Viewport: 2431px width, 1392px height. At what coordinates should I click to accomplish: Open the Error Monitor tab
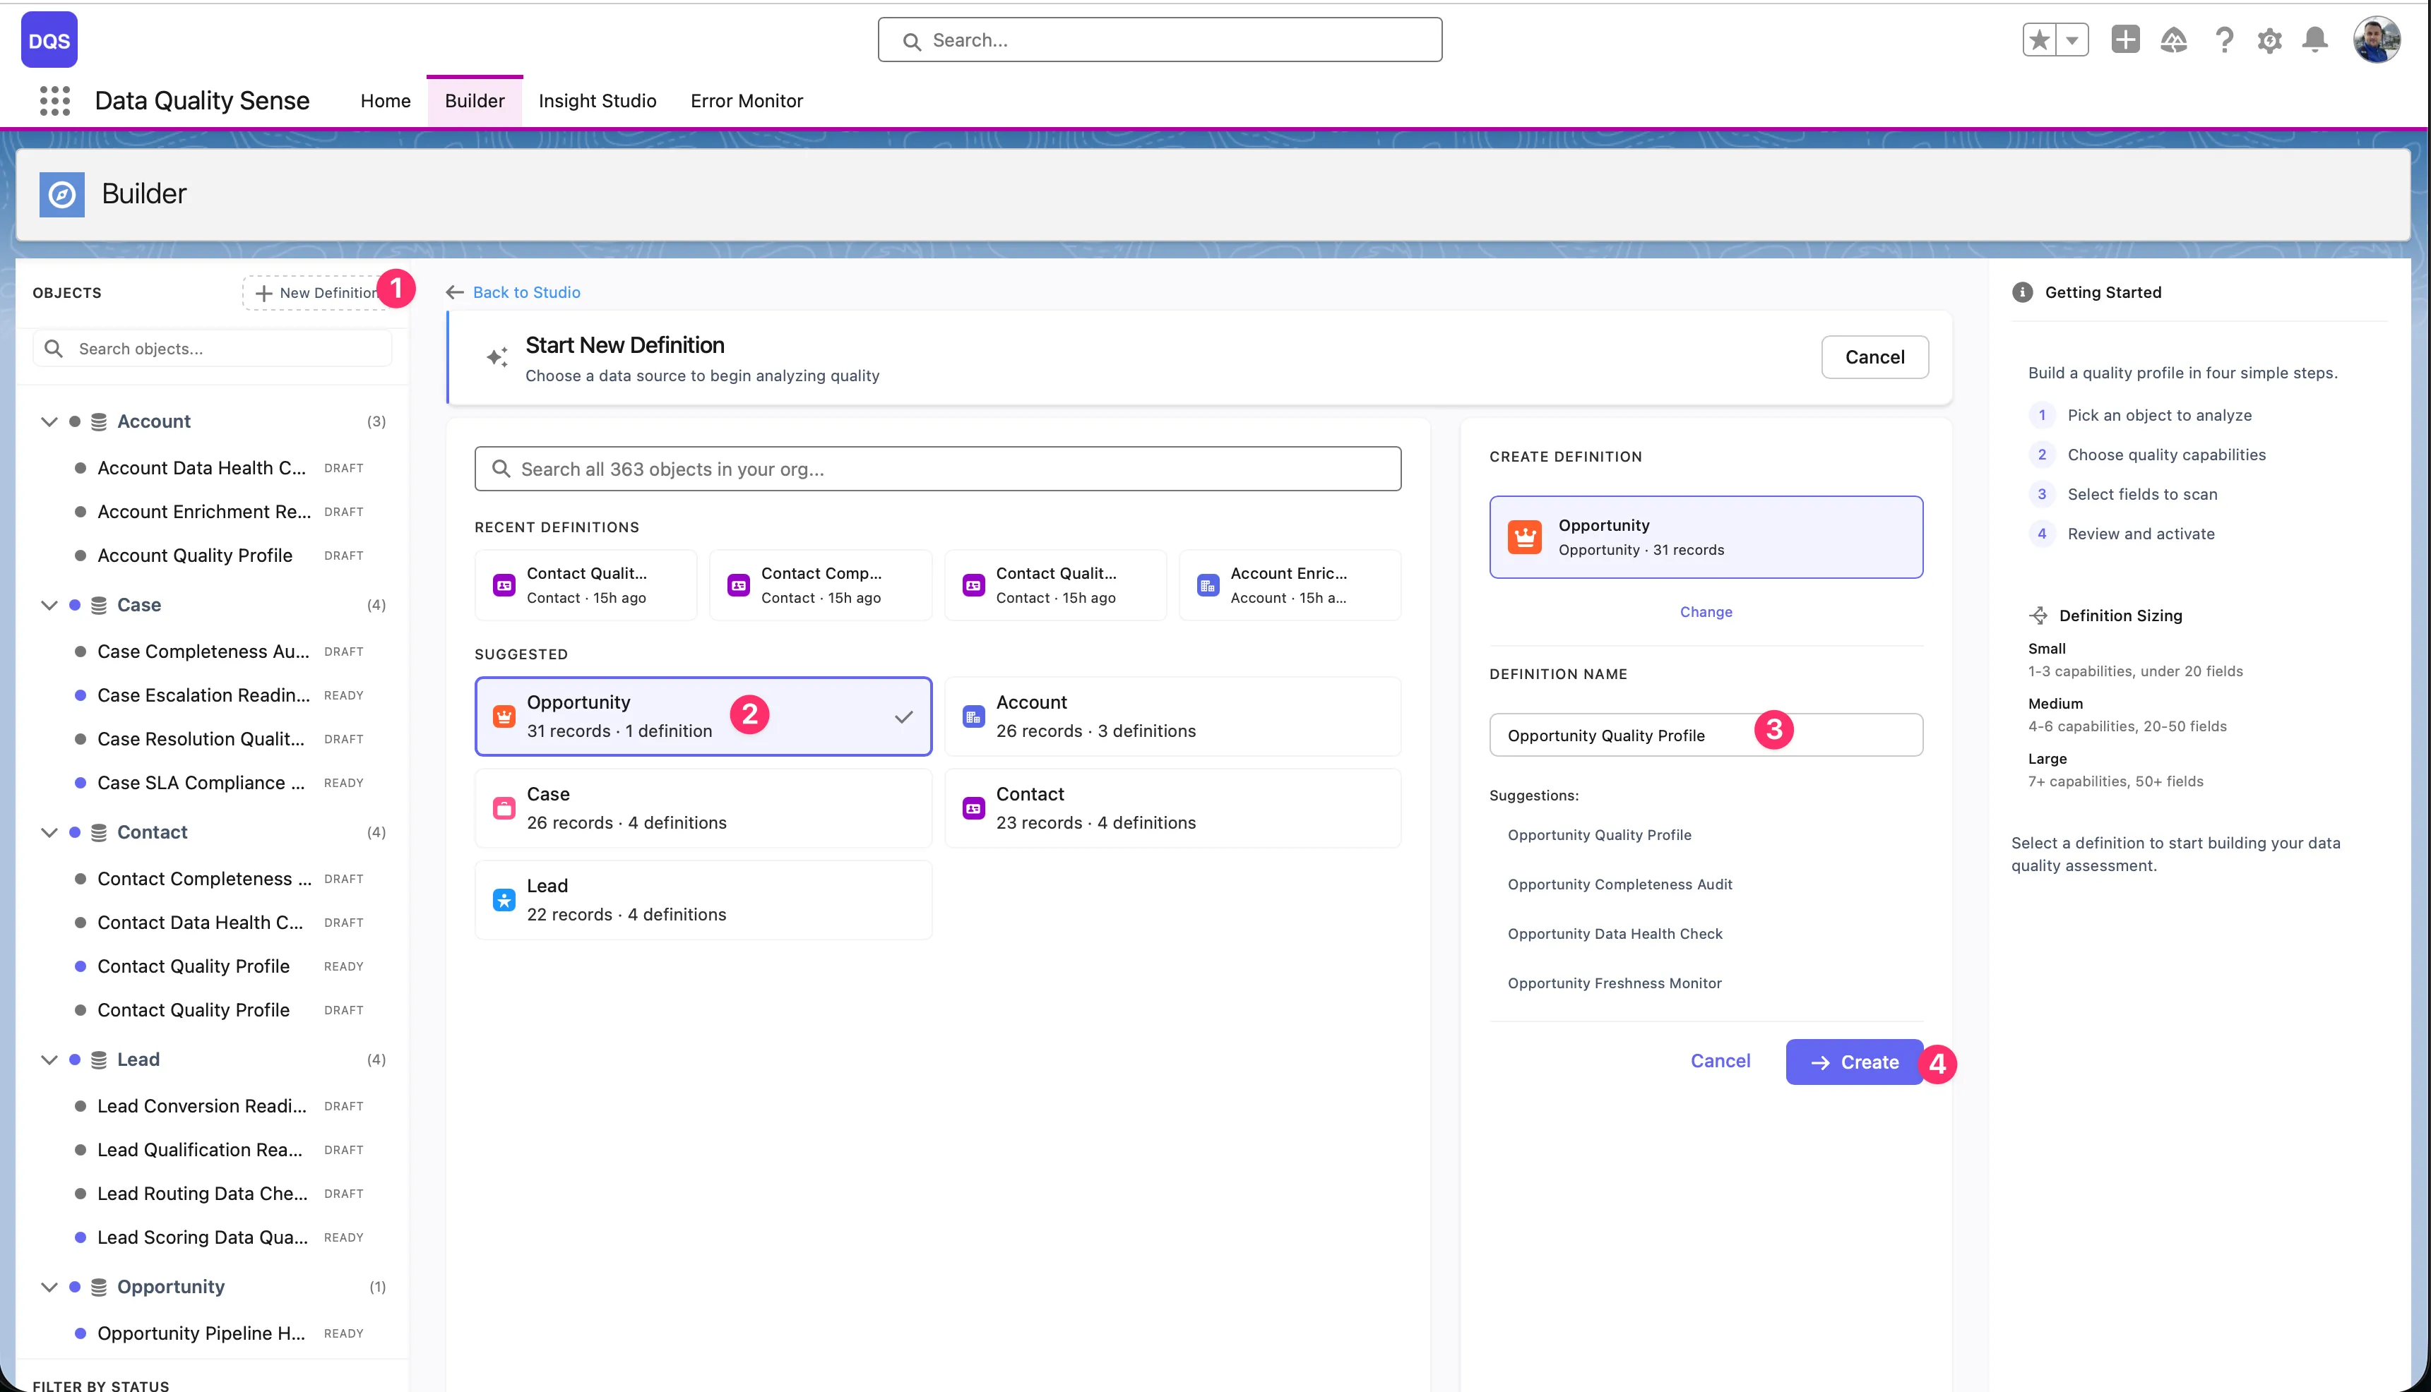coord(747,100)
